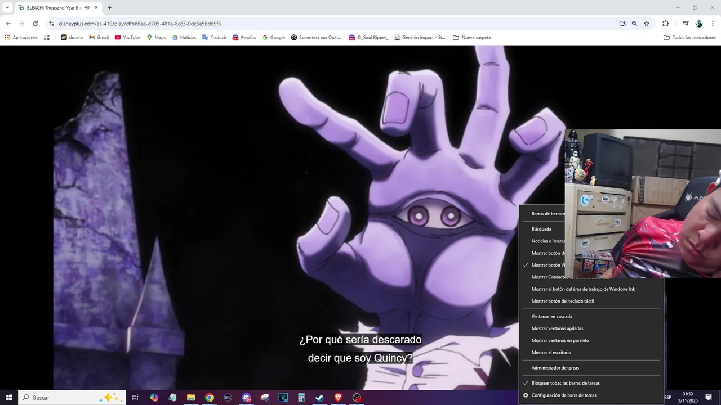
Task: Expand the Nueva carpeta bookmark folder
Action: (x=471, y=38)
